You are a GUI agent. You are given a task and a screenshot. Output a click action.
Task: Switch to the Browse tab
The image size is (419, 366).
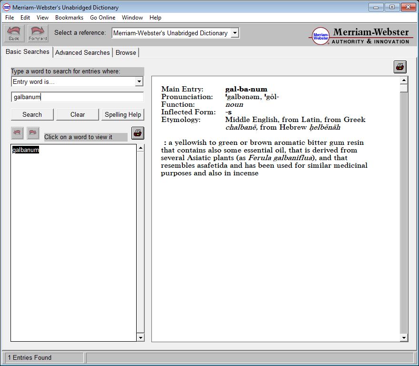tap(126, 52)
